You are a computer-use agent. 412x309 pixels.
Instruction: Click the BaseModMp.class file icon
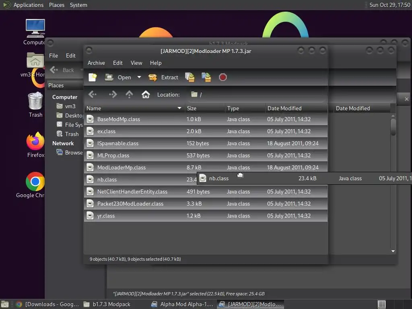coord(90,119)
